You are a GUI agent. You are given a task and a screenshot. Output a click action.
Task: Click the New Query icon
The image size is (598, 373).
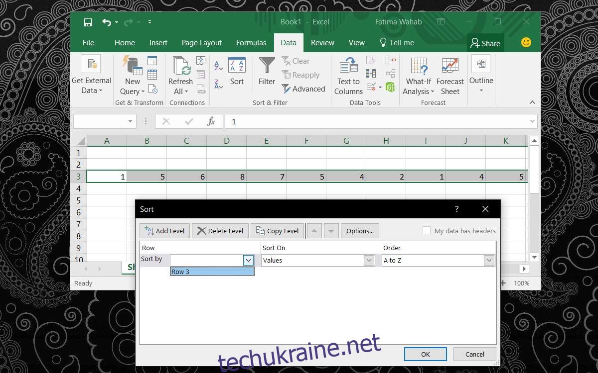(x=132, y=65)
